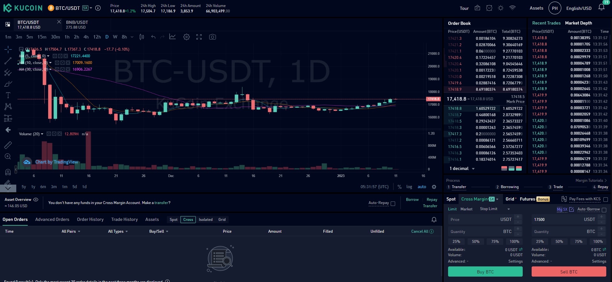This screenshot has height=282, width=612.
Task: Click the network status wifi icon
Action: [x=512, y=8]
